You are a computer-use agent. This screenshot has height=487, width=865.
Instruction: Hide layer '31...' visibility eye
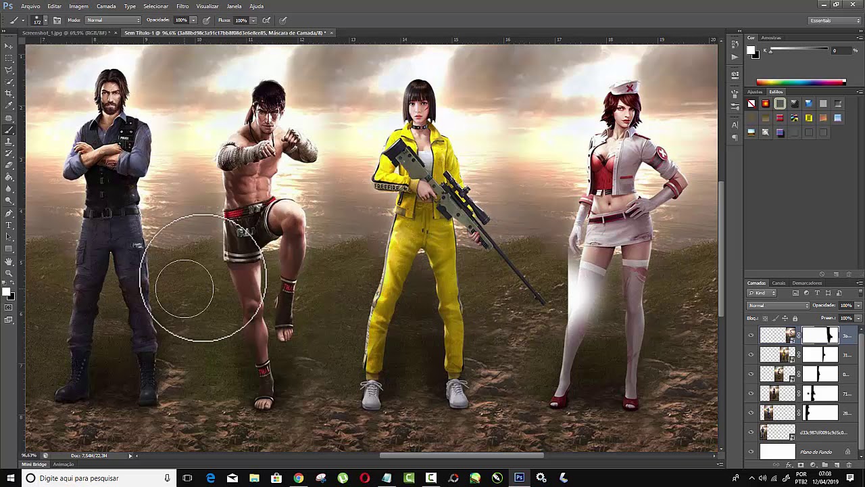pyautogui.click(x=751, y=354)
